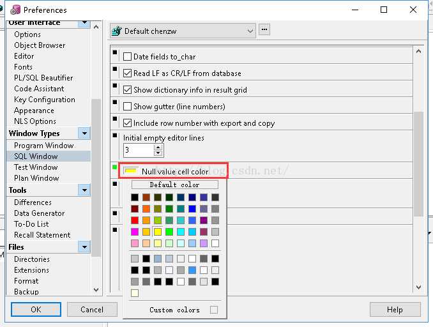Toggle Show gutter (line numbers) checkbox
This screenshot has width=433, height=327.
[x=127, y=107]
